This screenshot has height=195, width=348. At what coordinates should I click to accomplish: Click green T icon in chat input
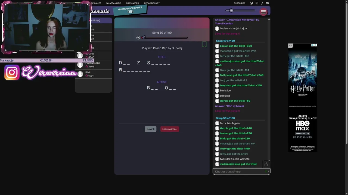point(266,171)
